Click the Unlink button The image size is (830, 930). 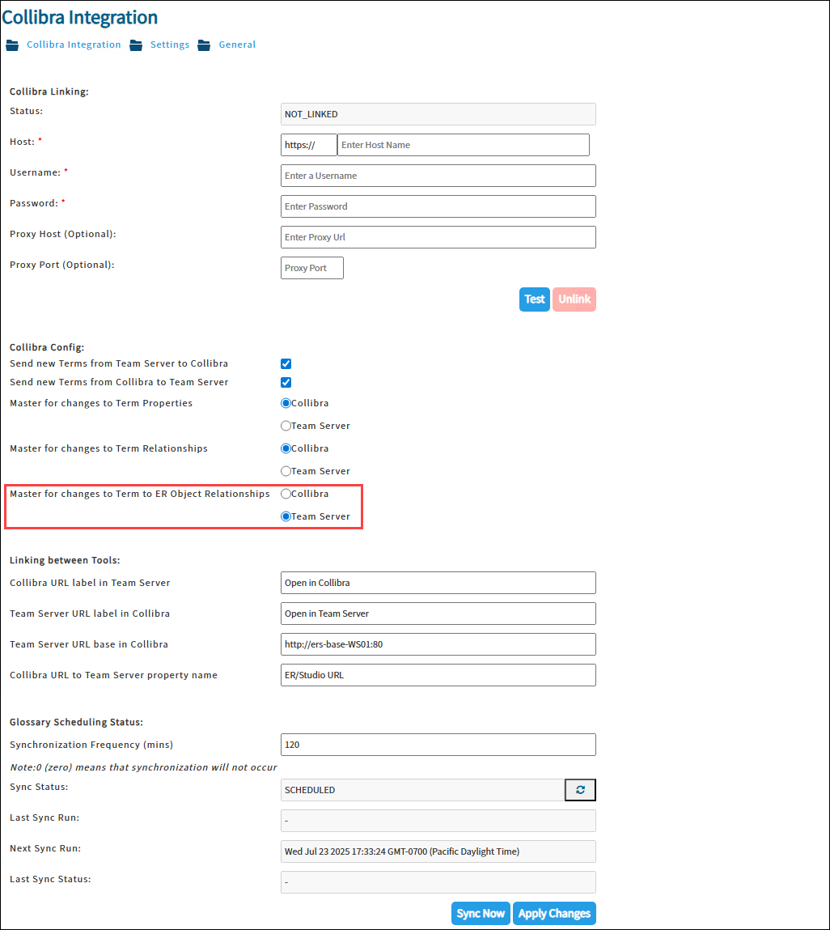(574, 299)
